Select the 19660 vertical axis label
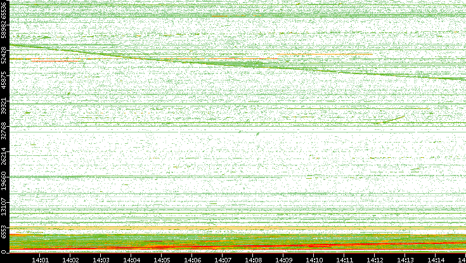Screen dimensions: 466x263 [x=5, y=179]
